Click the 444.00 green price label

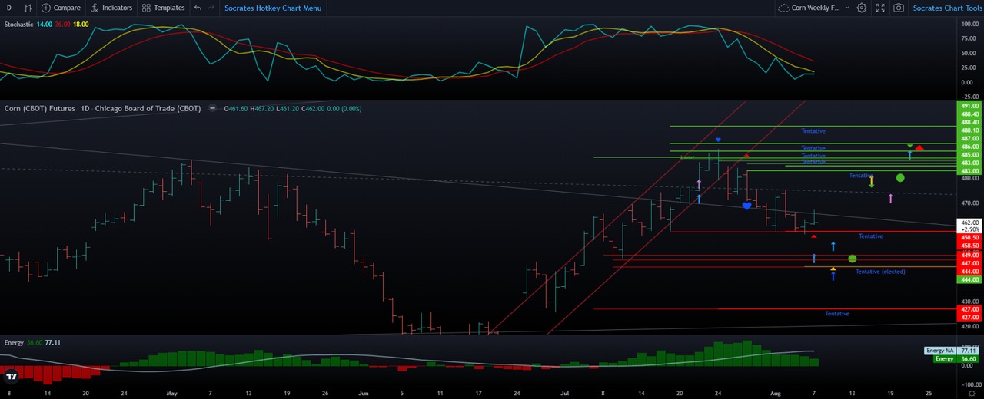coord(969,279)
